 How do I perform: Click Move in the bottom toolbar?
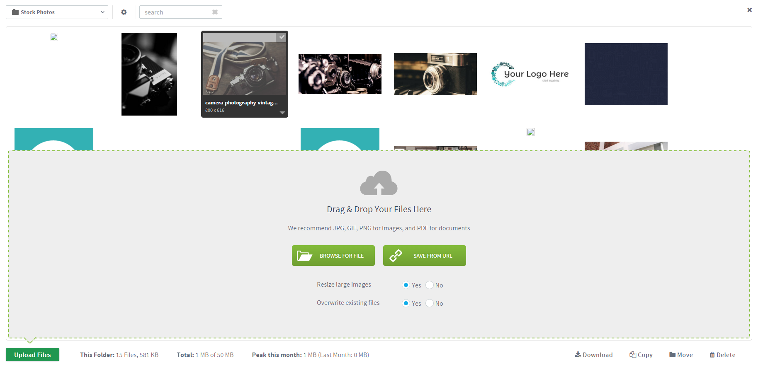pyautogui.click(x=681, y=355)
